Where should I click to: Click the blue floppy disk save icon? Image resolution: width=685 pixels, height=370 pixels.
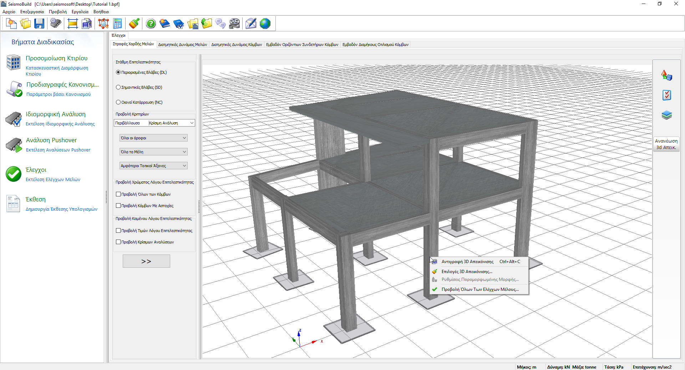click(x=39, y=24)
